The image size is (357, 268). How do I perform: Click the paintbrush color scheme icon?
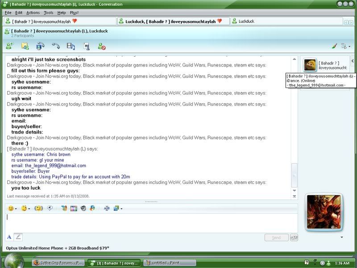[x=334, y=46]
